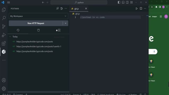This screenshot has width=169, height=95.
Task: Open Google apps grid in Chrome
Action: (161, 16)
